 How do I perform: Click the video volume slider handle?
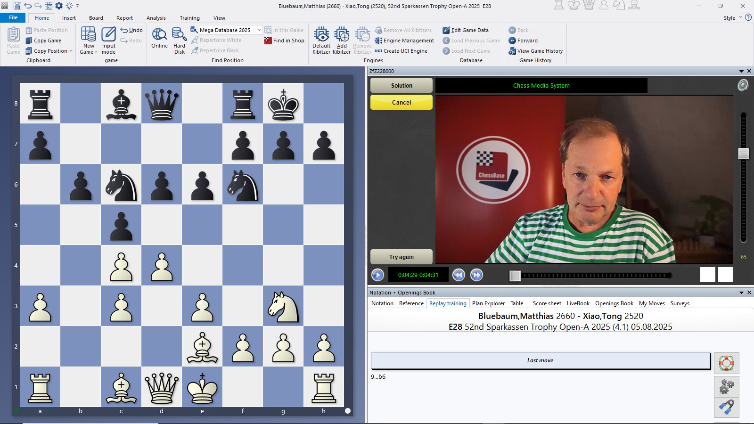click(x=743, y=154)
